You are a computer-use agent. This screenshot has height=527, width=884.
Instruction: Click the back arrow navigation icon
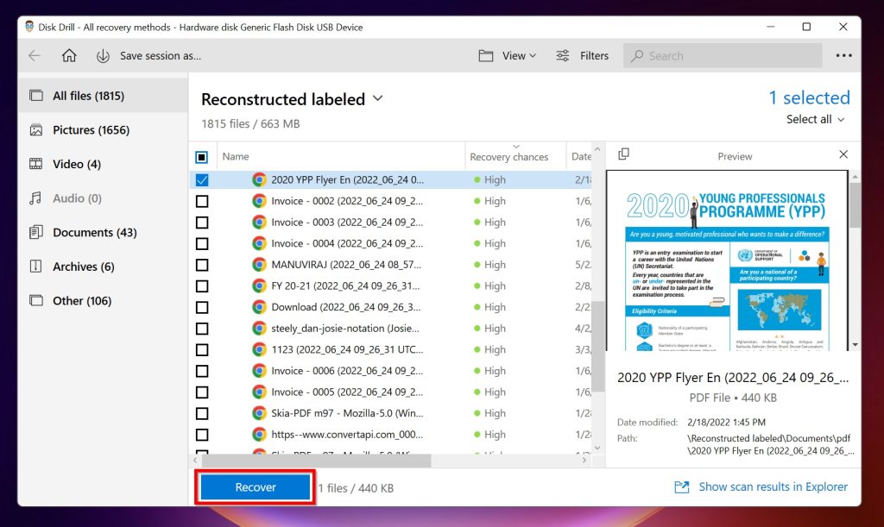tap(35, 55)
